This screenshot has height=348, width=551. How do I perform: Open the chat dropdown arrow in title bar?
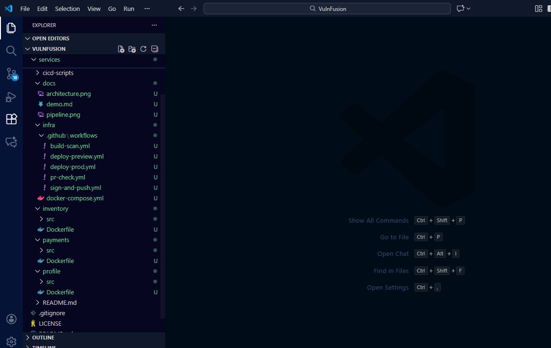[468, 9]
